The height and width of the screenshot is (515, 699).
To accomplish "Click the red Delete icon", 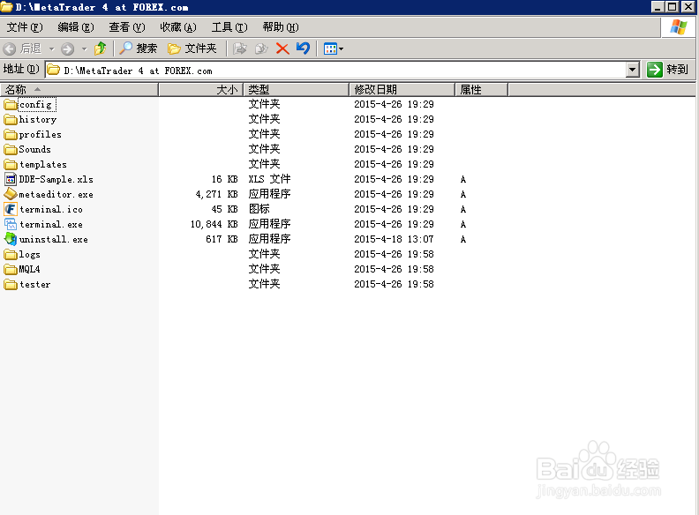I will [282, 49].
